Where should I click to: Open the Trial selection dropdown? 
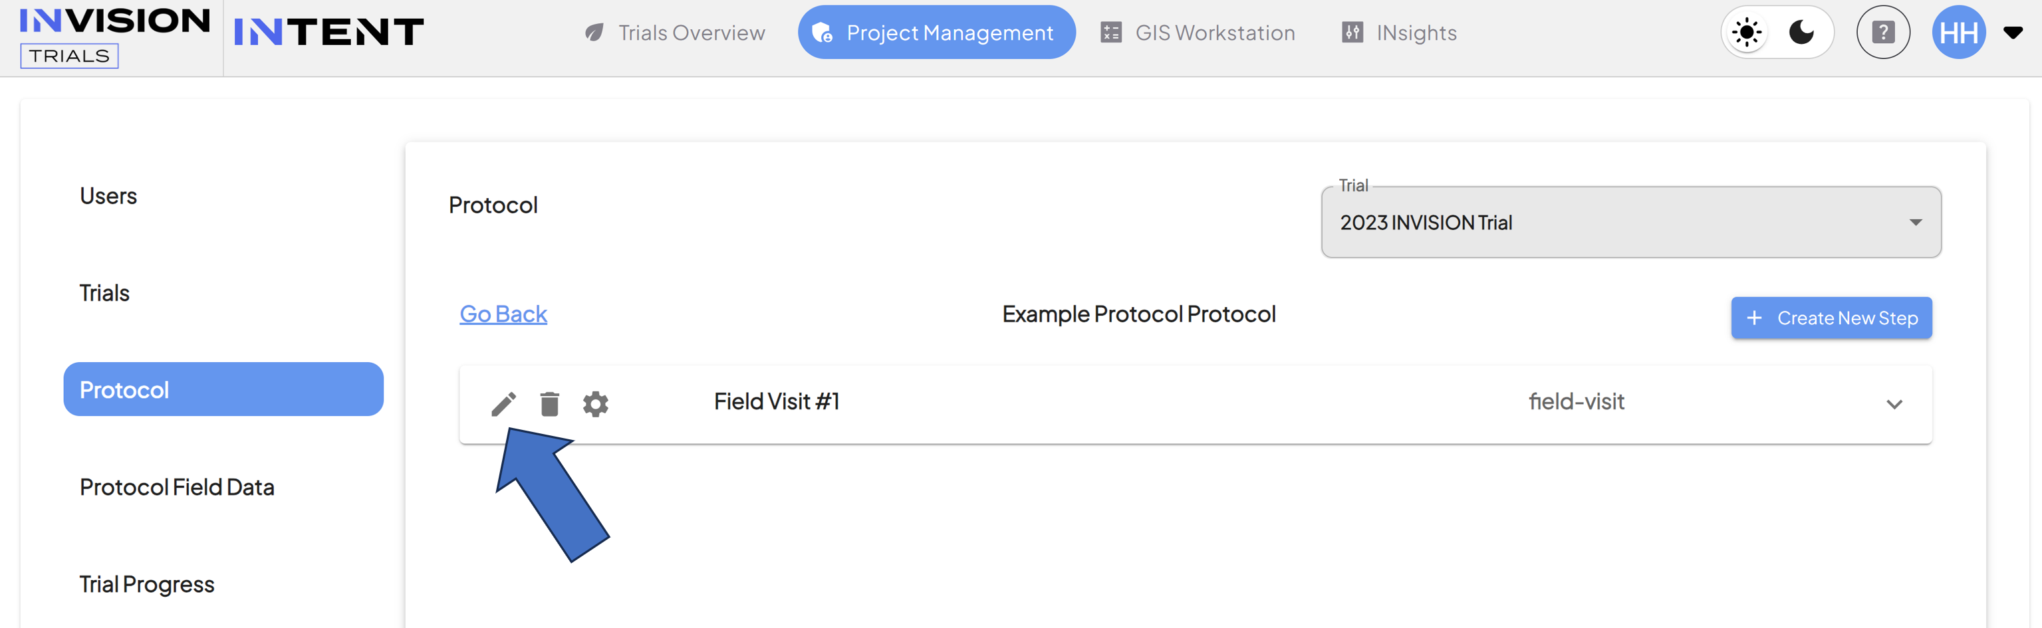pos(1630,223)
